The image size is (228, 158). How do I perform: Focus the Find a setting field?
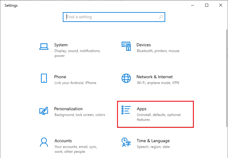pos(114,17)
